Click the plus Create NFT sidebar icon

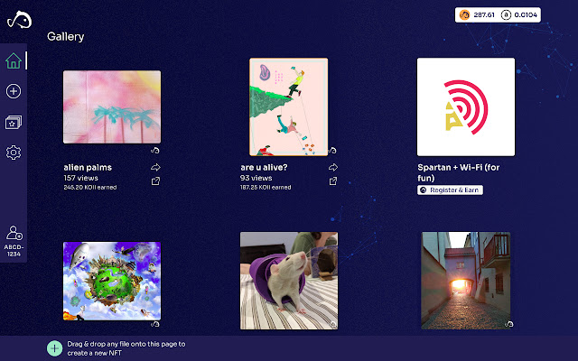[x=14, y=91]
